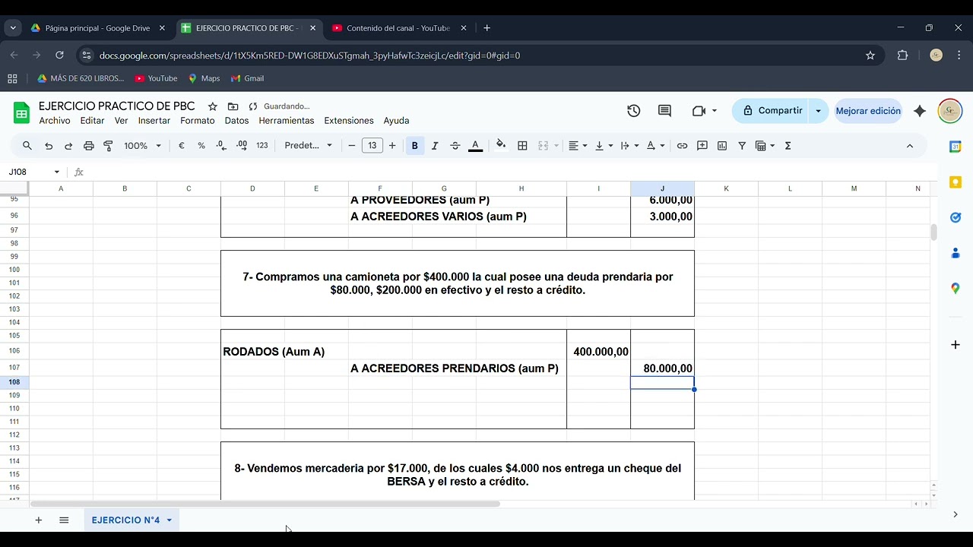Viewport: 973px width, 547px height.
Task: Open the fill color picker
Action: coord(501,146)
